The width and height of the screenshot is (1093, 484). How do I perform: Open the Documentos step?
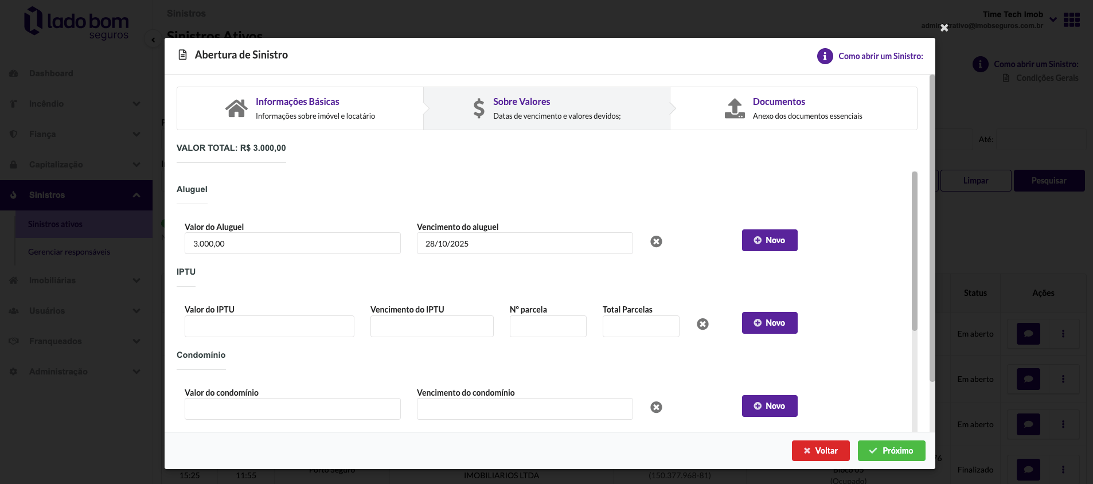click(x=794, y=108)
